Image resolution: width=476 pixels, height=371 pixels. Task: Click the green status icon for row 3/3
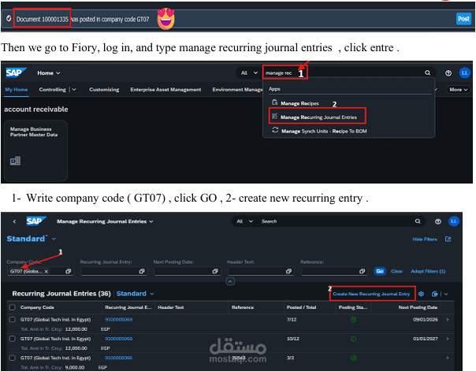(x=353, y=358)
